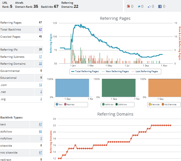Toggle Lost Referring Pages series in legend
Viewport: 181px width, 161px height.
145,72
